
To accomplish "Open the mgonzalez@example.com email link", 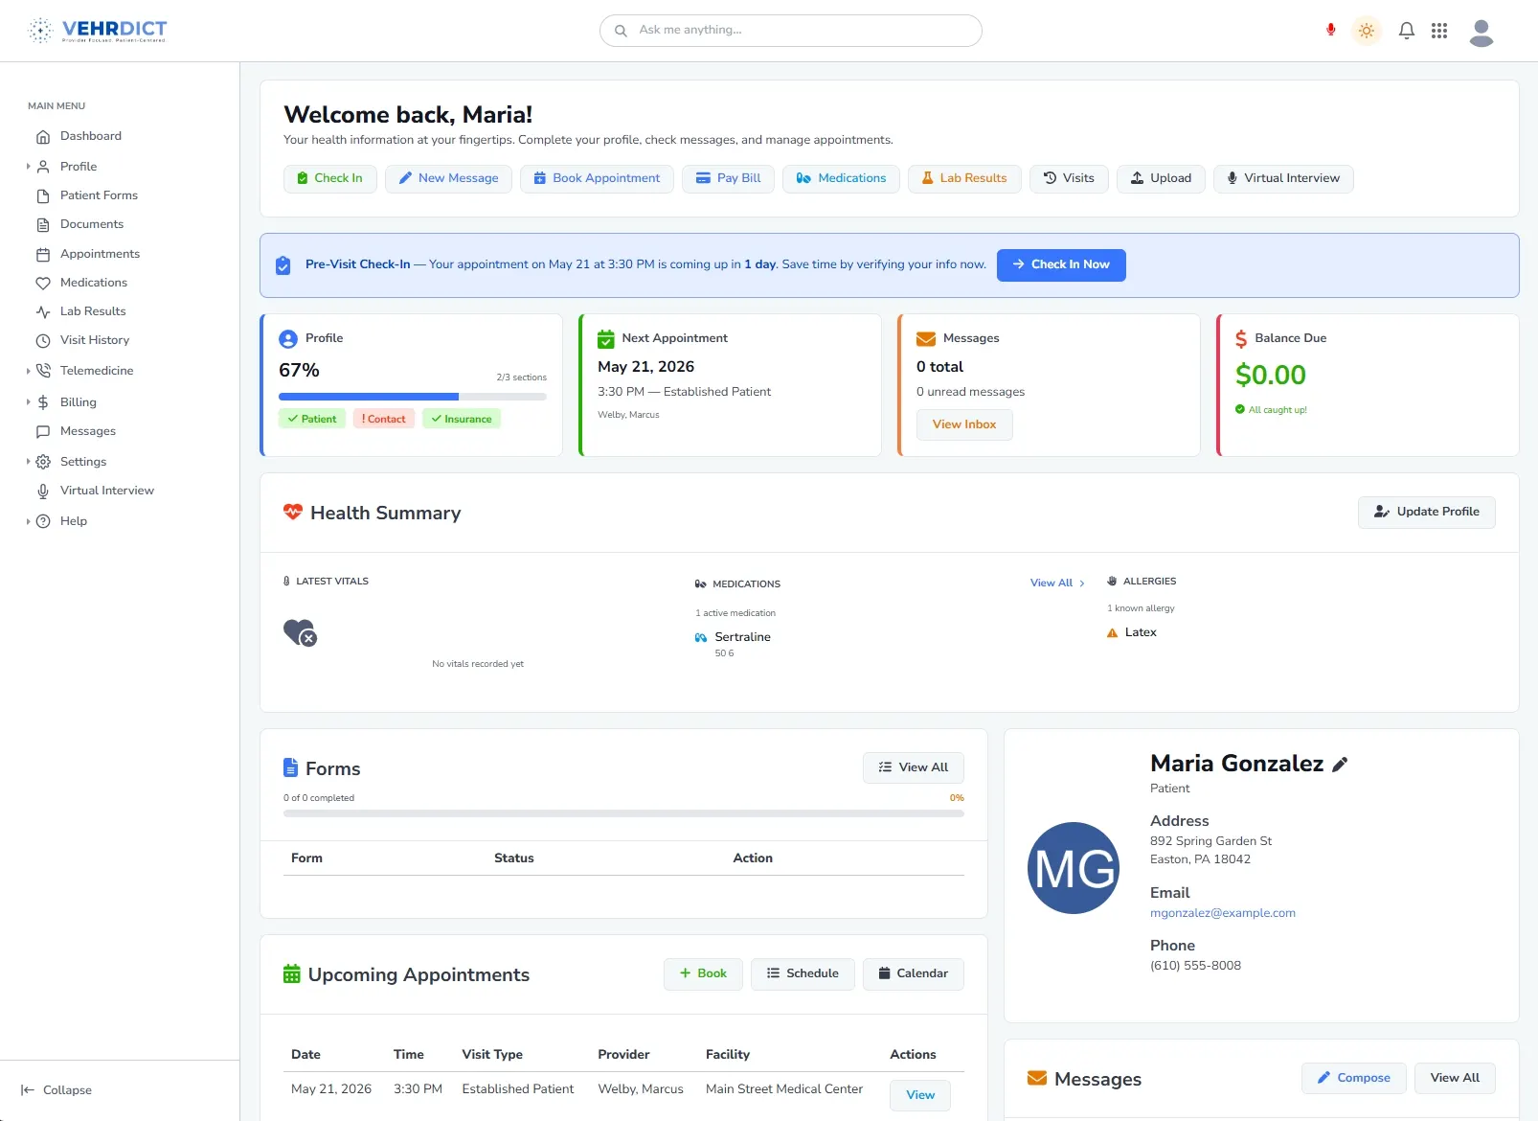I will (x=1222, y=913).
